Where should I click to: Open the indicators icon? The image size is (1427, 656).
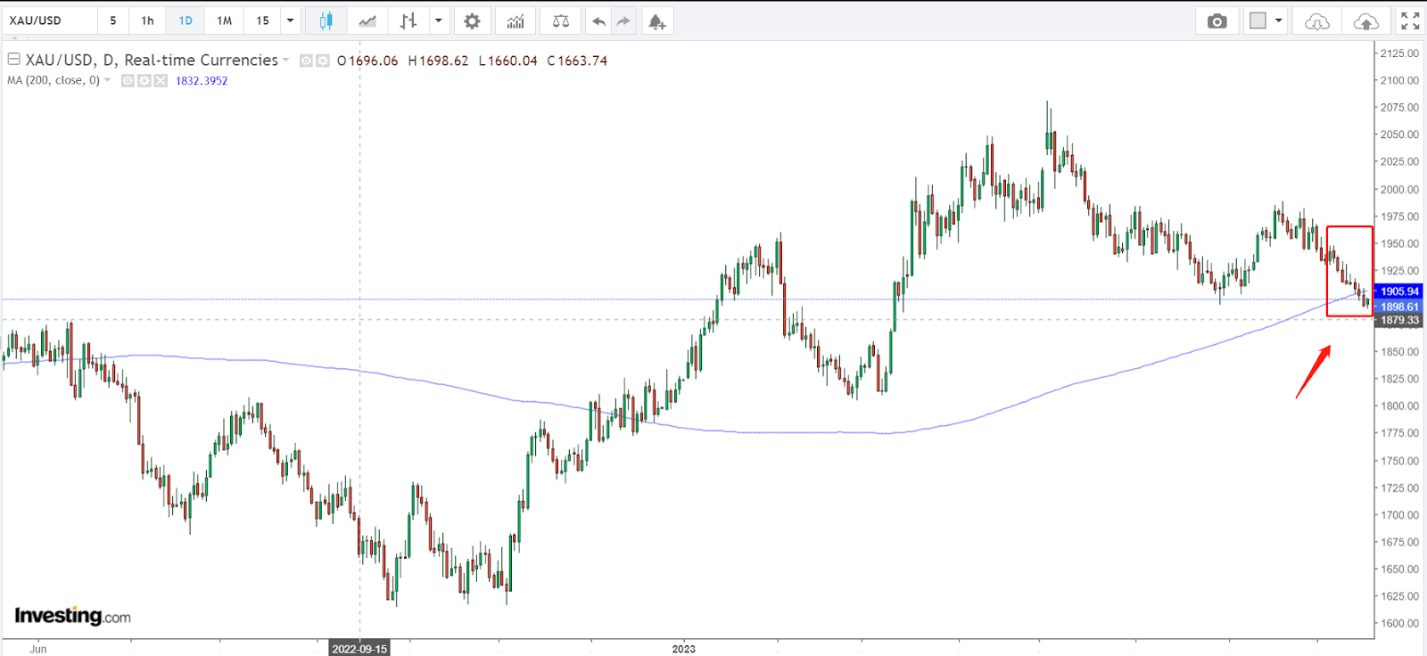516,20
